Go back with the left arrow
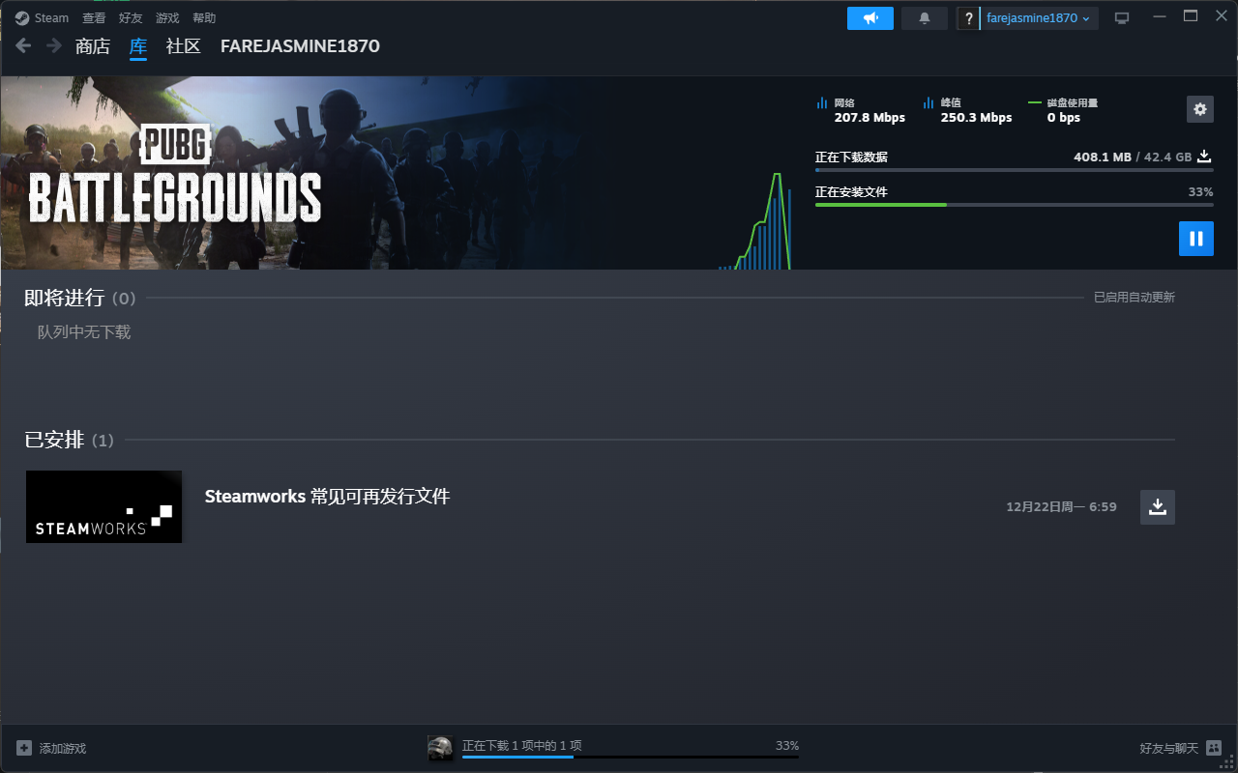 (24, 45)
